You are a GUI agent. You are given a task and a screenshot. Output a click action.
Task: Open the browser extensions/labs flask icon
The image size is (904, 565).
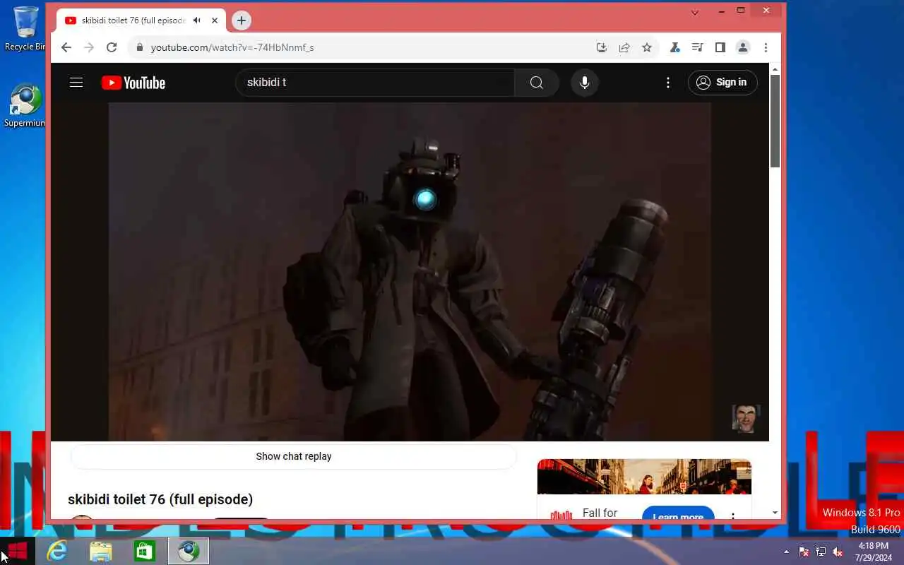(x=674, y=47)
